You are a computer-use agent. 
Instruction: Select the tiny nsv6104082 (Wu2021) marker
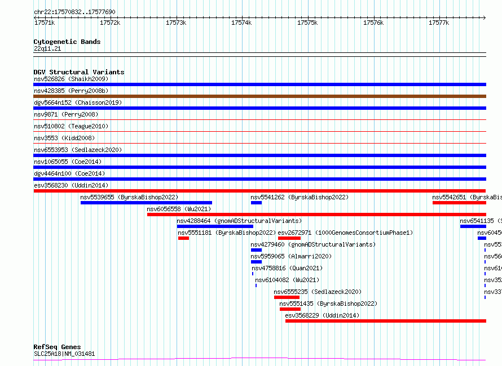point(256,285)
